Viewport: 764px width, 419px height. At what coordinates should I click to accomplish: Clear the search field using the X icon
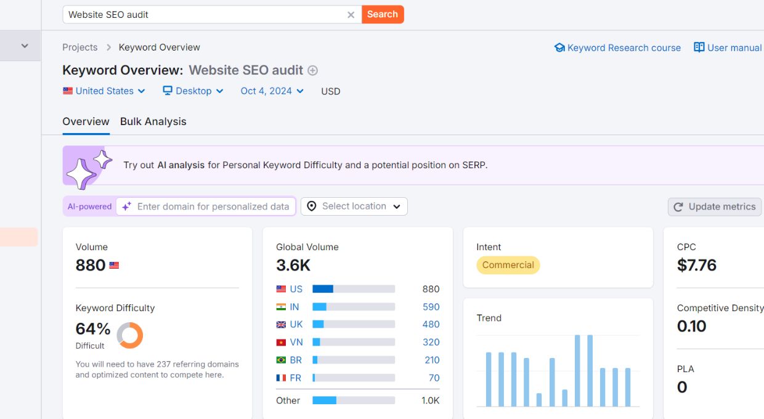pyautogui.click(x=351, y=14)
